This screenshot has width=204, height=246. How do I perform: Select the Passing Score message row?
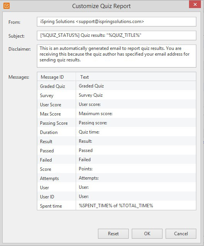(x=116, y=123)
